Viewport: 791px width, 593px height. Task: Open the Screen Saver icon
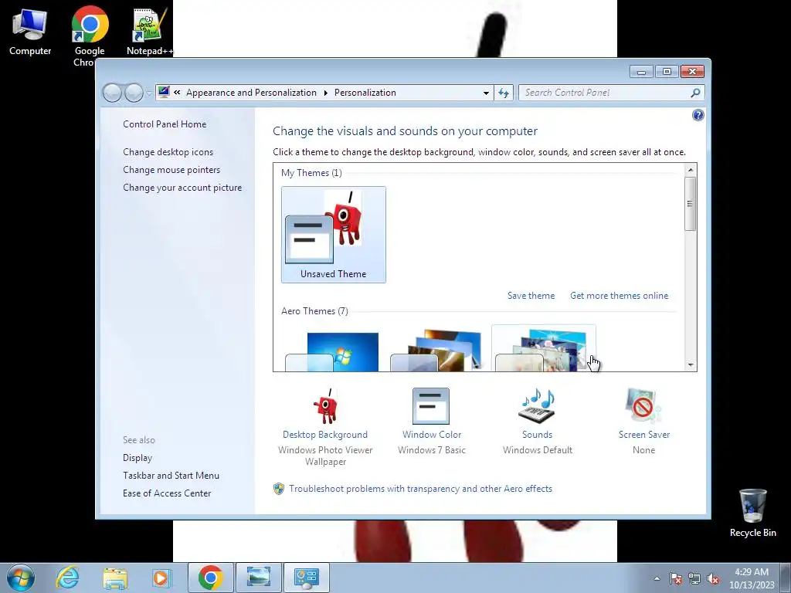(643, 406)
